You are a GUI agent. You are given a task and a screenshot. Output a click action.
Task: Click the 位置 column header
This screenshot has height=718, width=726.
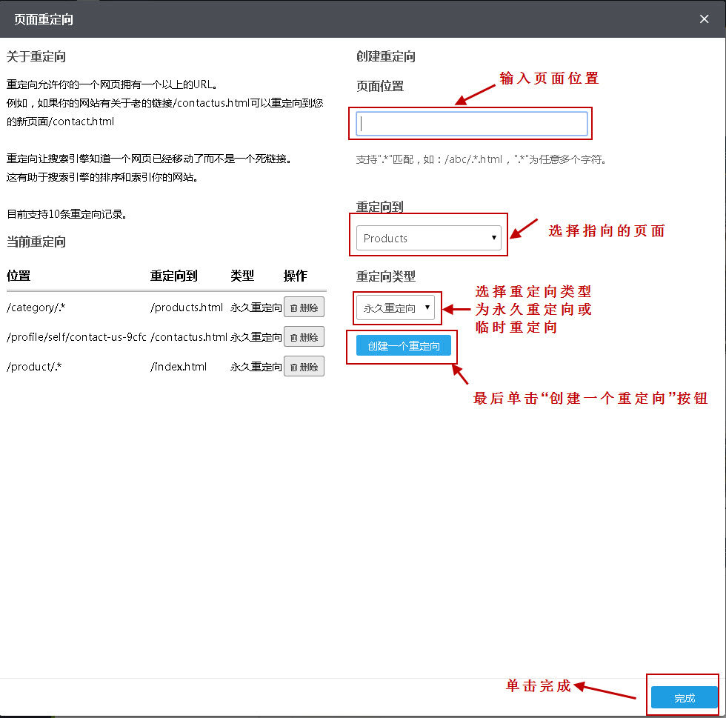coord(19,276)
